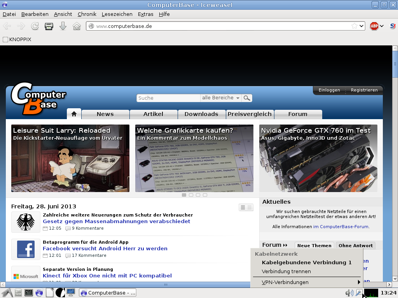Open the Hilfe menu
This screenshot has width=398, height=298.
(164, 14)
